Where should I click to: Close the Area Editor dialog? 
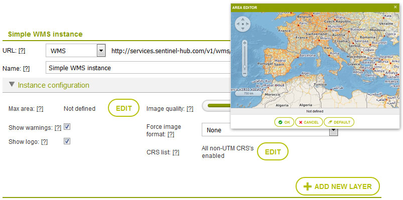(395, 7)
